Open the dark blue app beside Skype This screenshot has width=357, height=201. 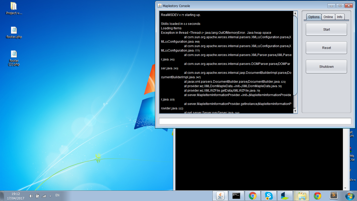285,196
